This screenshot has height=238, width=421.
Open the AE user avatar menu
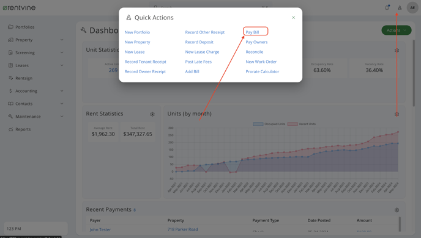point(412,8)
